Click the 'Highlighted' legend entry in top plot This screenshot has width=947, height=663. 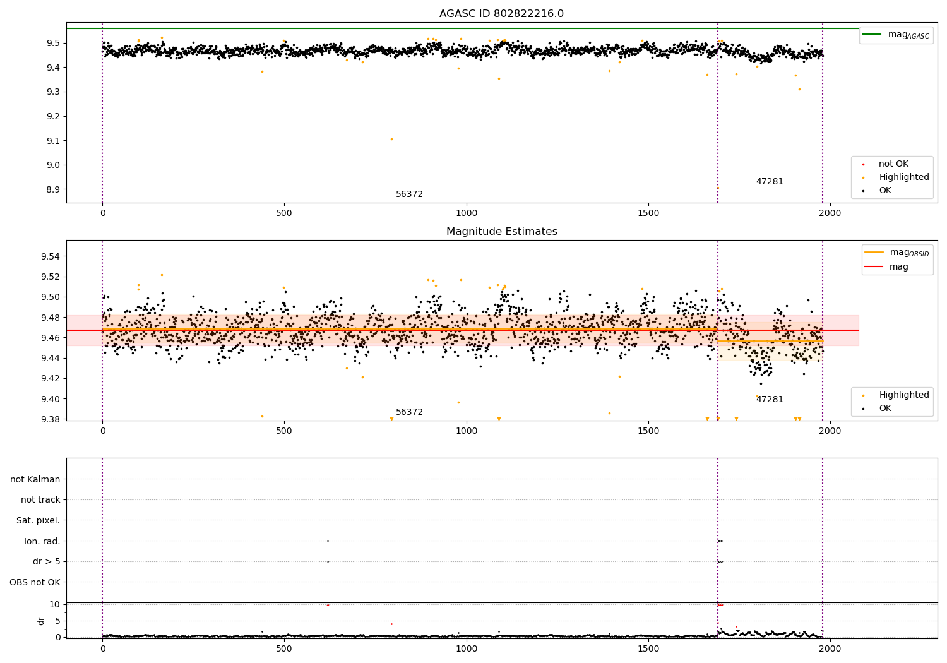click(903, 177)
